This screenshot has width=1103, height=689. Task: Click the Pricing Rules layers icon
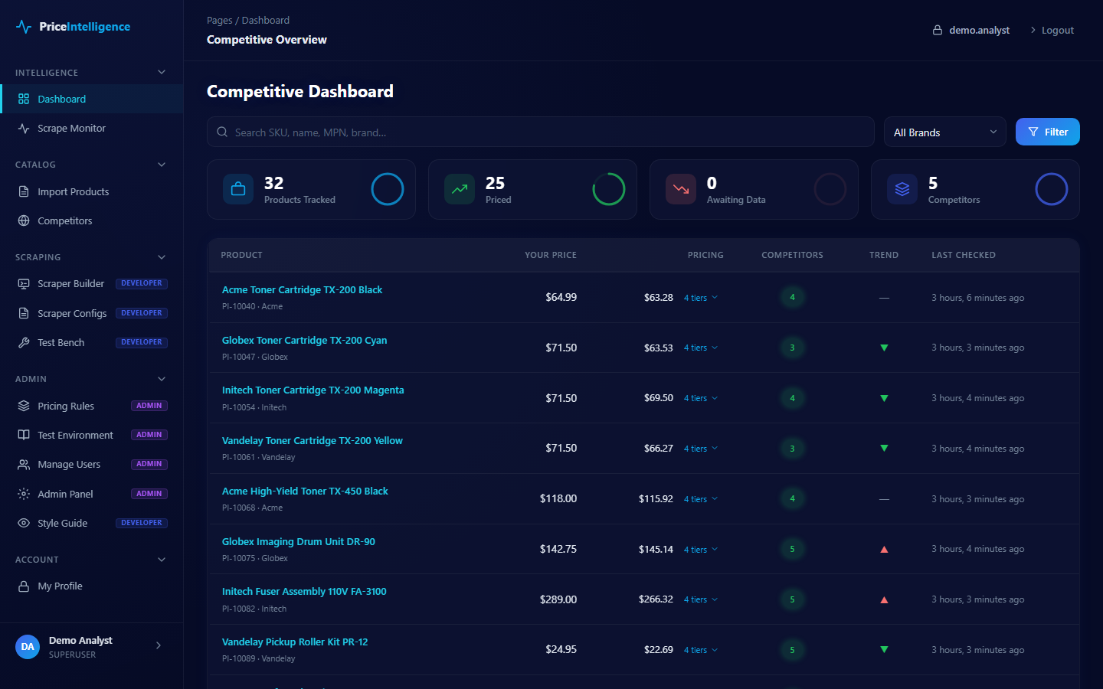point(24,406)
